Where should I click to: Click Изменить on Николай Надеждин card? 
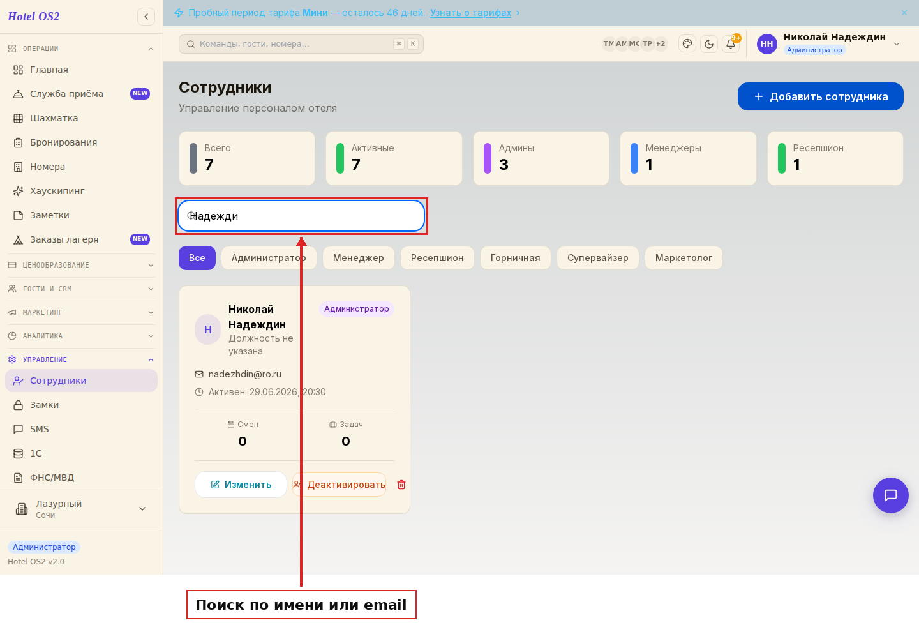241,485
